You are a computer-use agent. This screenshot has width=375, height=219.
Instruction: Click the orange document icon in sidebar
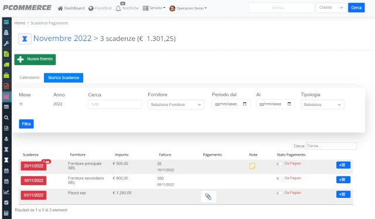point(6,86)
